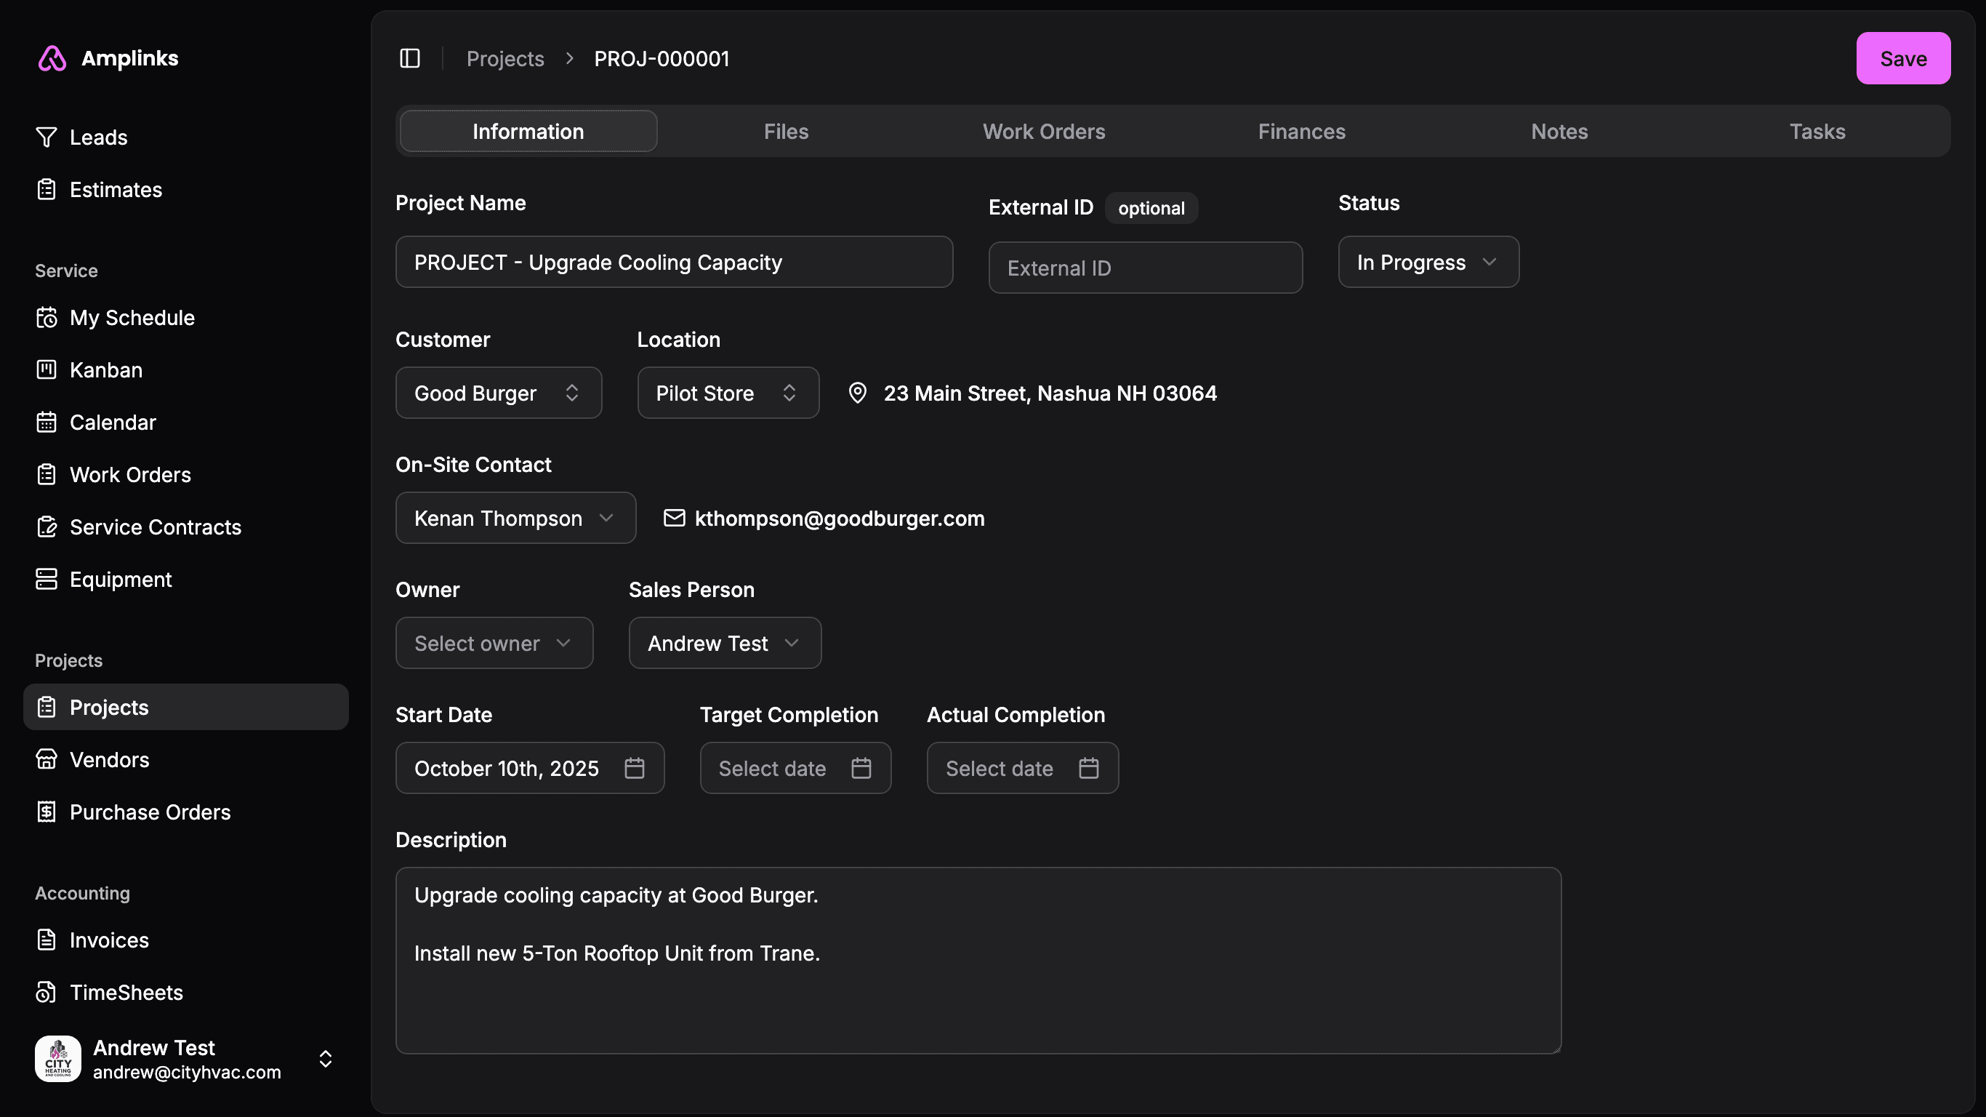Open the Vendors storefront icon
This screenshot has width=1986, height=1117.
click(47, 760)
